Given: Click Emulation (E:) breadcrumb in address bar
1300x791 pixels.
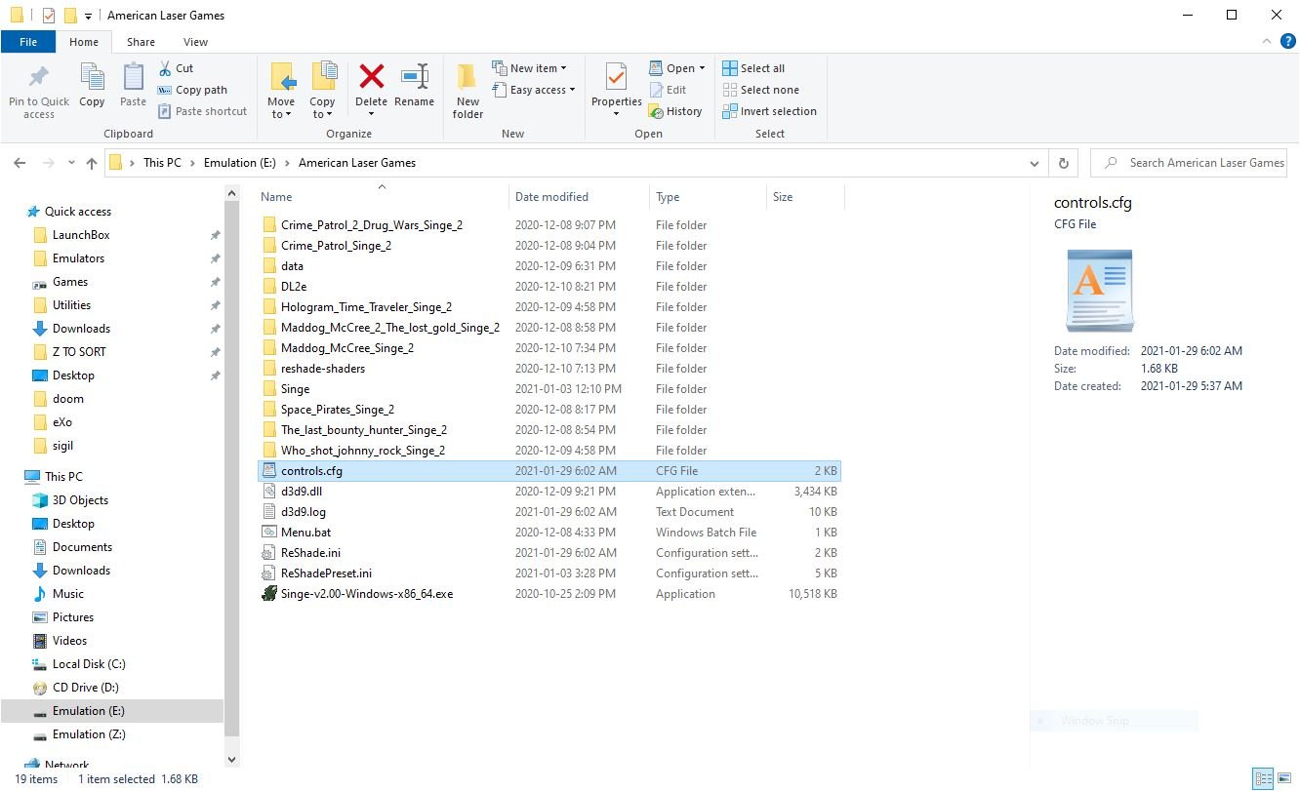Looking at the screenshot, I should pos(240,163).
